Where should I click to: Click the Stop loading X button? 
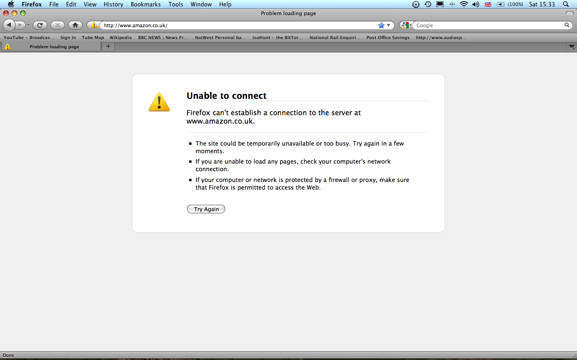[x=58, y=25]
